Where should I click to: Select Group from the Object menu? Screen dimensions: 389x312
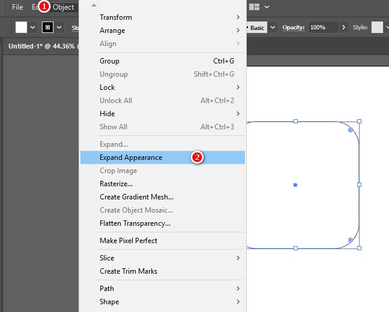click(x=109, y=61)
